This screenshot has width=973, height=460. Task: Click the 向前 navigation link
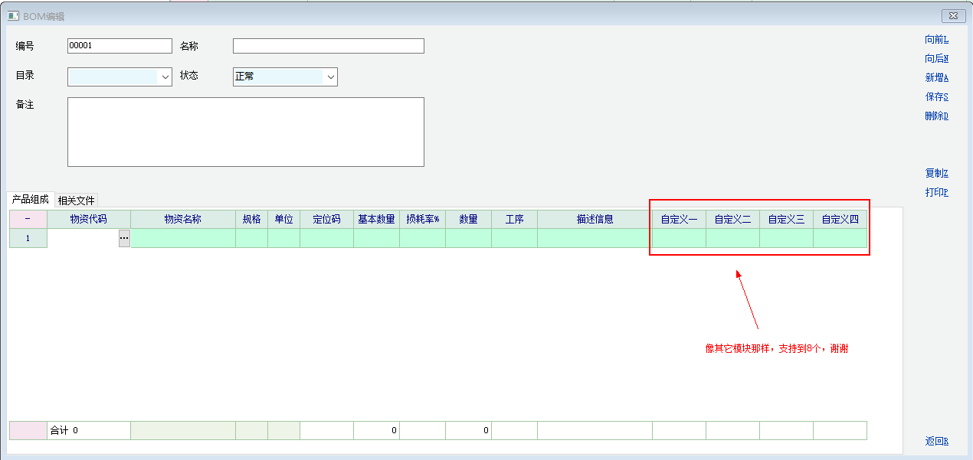(936, 40)
